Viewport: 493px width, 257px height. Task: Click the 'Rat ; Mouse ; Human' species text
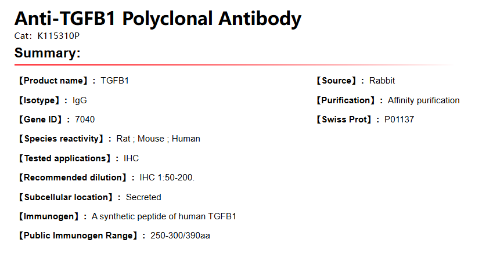(x=158, y=139)
